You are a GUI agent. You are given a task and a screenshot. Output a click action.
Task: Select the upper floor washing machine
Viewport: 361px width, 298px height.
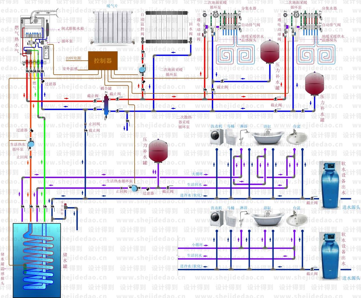pos(217,137)
